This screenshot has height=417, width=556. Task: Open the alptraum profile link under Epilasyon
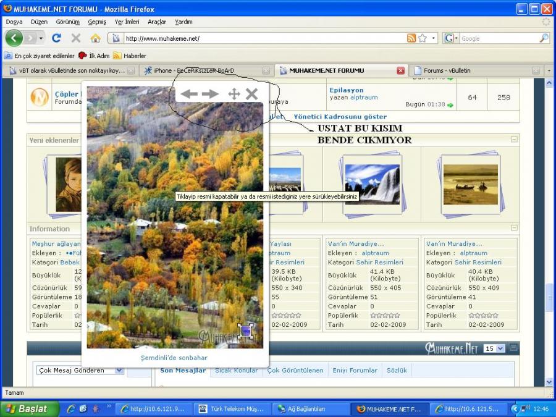pos(364,97)
